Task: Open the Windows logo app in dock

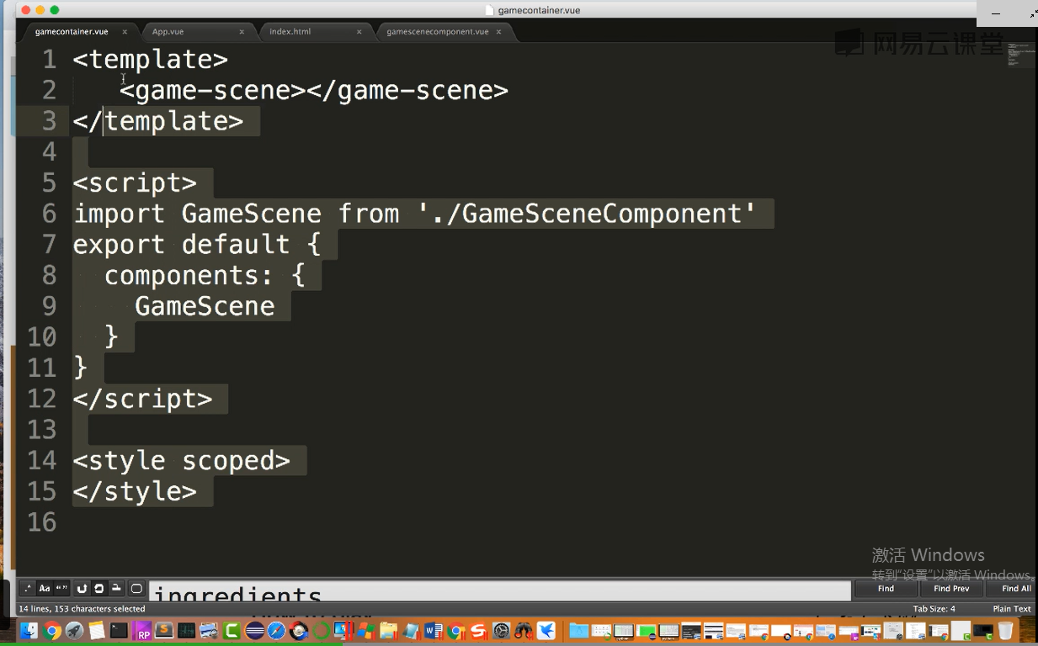Action: [x=365, y=631]
